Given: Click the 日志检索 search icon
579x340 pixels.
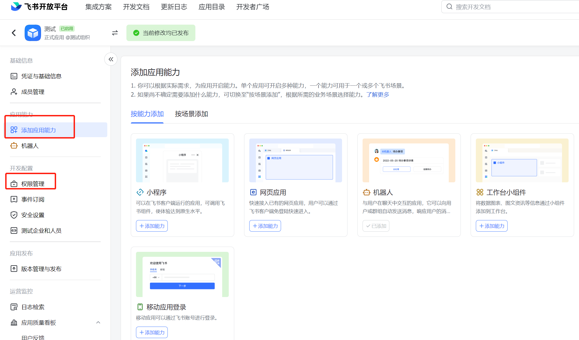Looking at the screenshot, I should coord(14,307).
